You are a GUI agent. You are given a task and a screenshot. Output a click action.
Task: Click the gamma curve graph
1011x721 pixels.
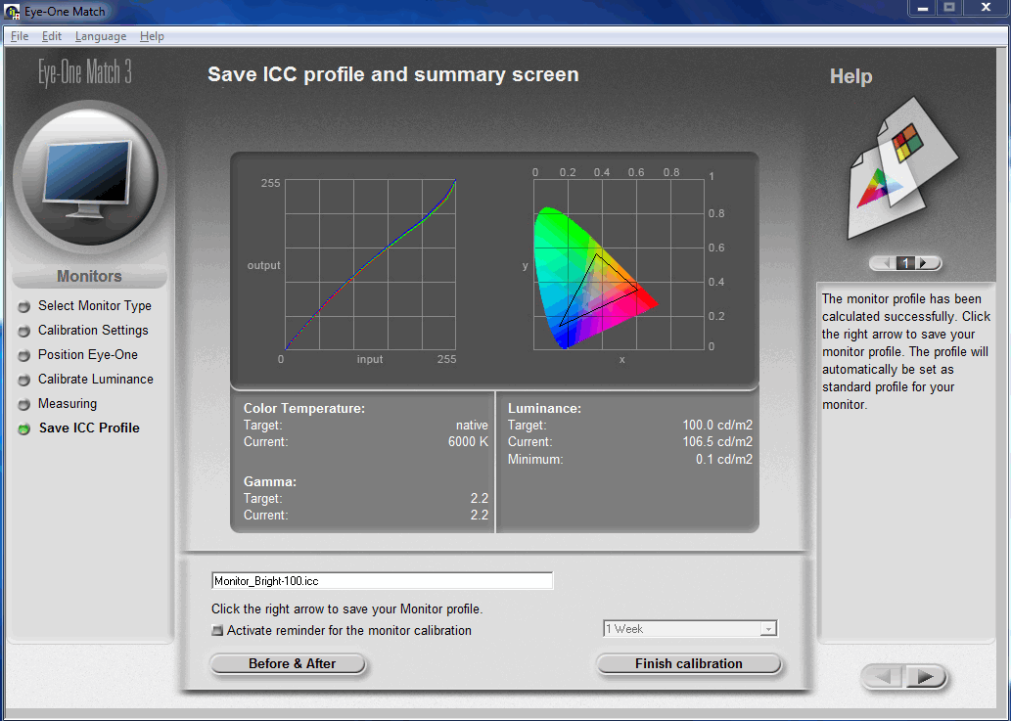370,265
